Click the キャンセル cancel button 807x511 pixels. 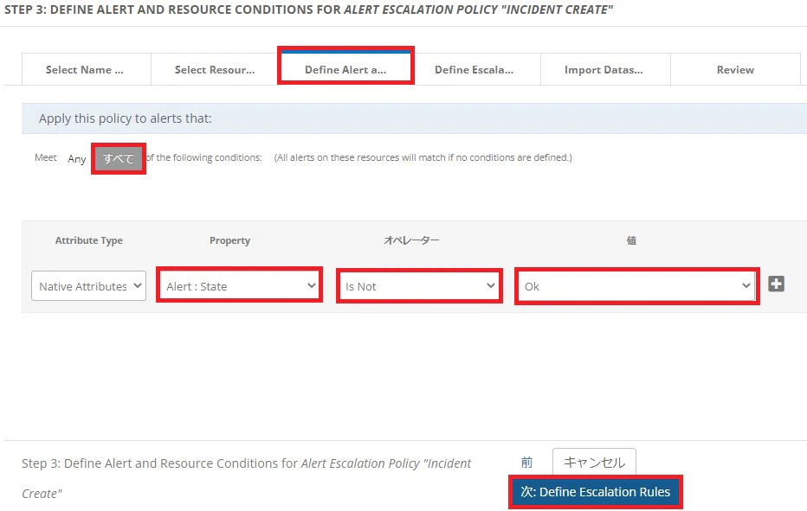click(x=595, y=463)
